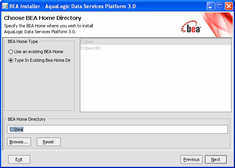Viewport: 235px width, 168px height.
Task: Exit the BEA installer
Action: coord(19,159)
